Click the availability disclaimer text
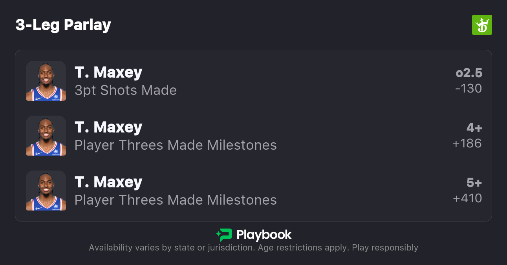 click(x=253, y=248)
